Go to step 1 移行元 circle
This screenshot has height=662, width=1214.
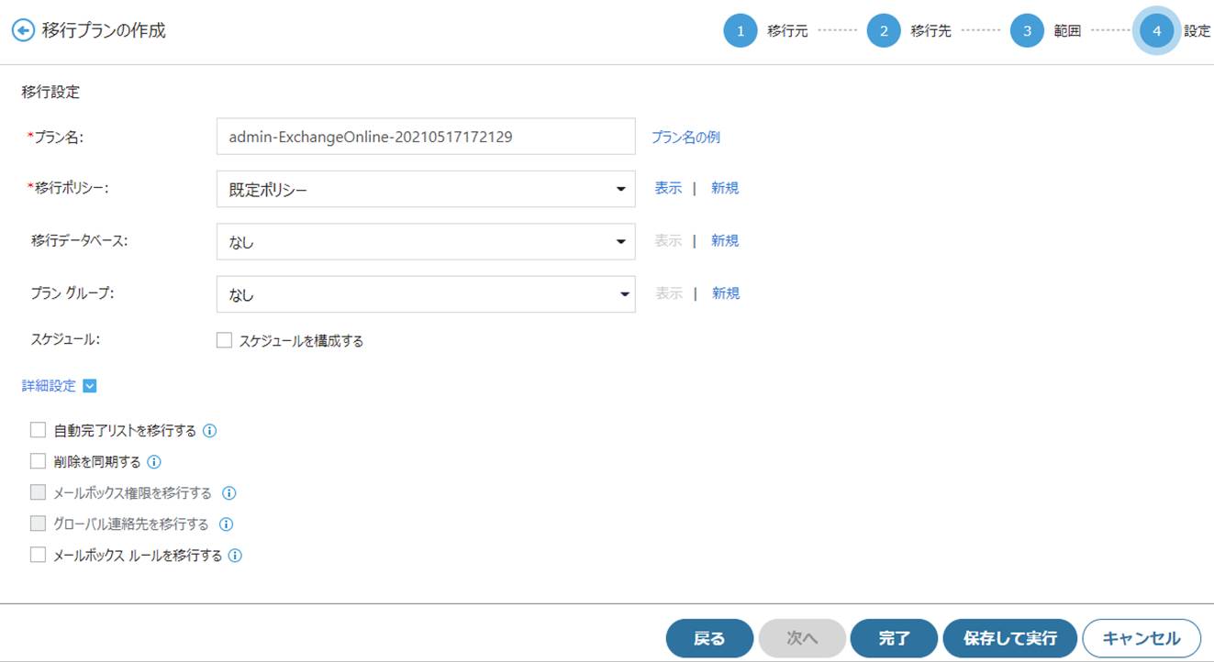tap(740, 30)
